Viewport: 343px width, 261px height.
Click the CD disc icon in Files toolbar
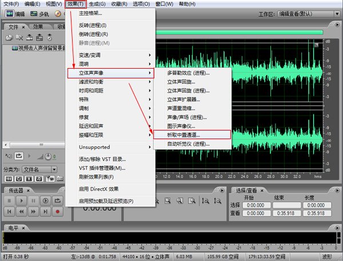pos(50,38)
